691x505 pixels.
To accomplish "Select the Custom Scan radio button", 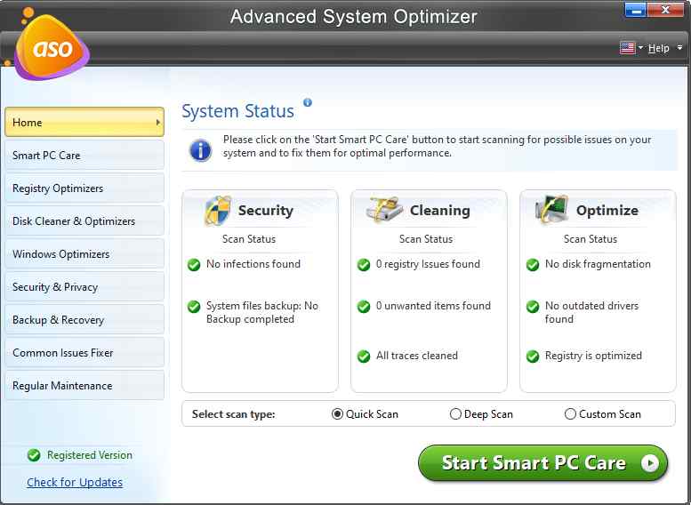I will pyautogui.click(x=570, y=414).
